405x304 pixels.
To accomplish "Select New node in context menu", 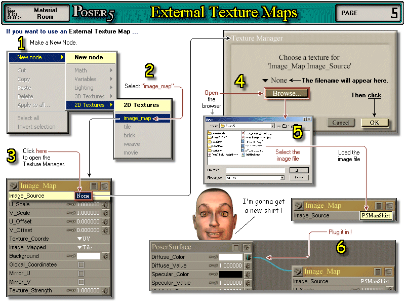I will [x=36, y=57].
